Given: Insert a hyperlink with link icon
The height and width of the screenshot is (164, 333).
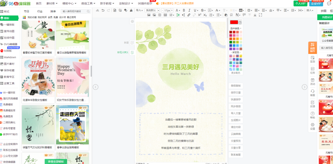Looking at the screenshot, I should 189,15.
